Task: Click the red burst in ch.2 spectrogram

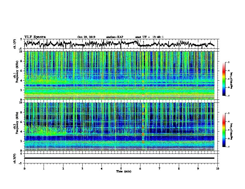Action: click(x=143, y=126)
